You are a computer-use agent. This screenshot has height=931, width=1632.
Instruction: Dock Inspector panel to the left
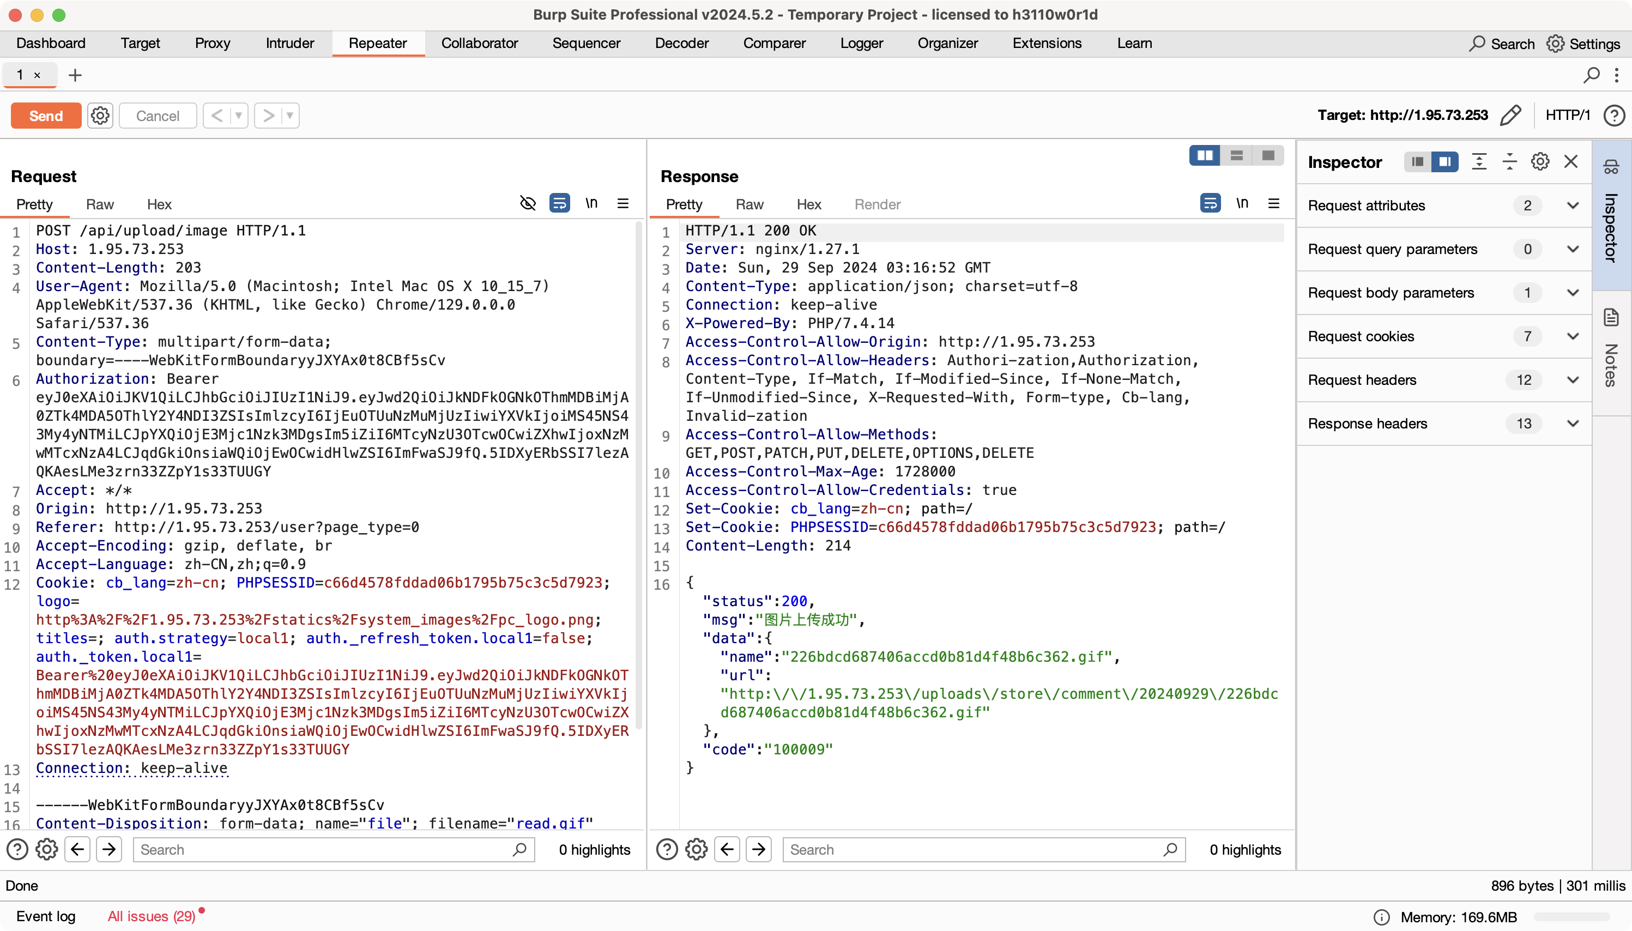click(x=1417, y=162)
